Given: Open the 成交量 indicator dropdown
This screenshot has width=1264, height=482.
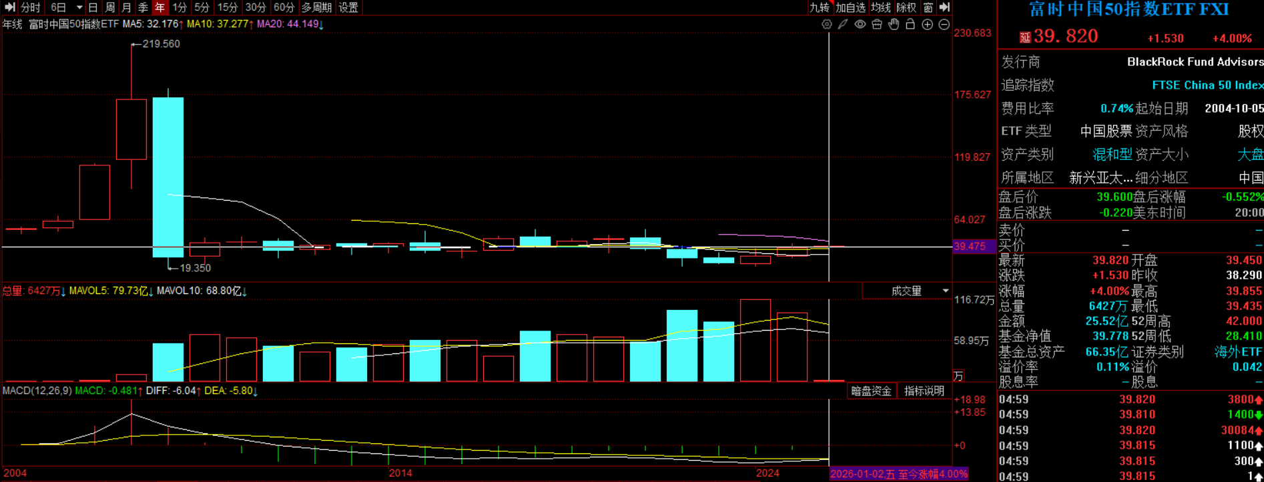Looking at the screenshot, I should 907,291.
